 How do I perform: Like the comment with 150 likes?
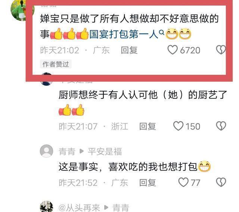[178, 126]
